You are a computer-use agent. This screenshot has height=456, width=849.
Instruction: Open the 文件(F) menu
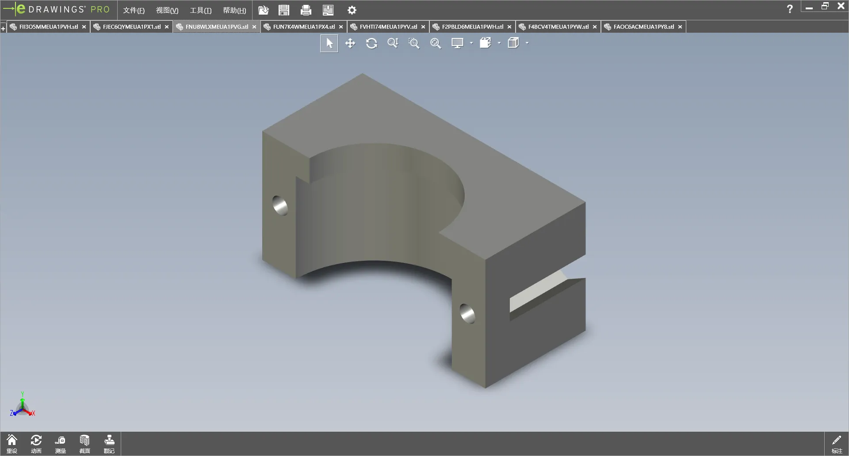(134, 10)
